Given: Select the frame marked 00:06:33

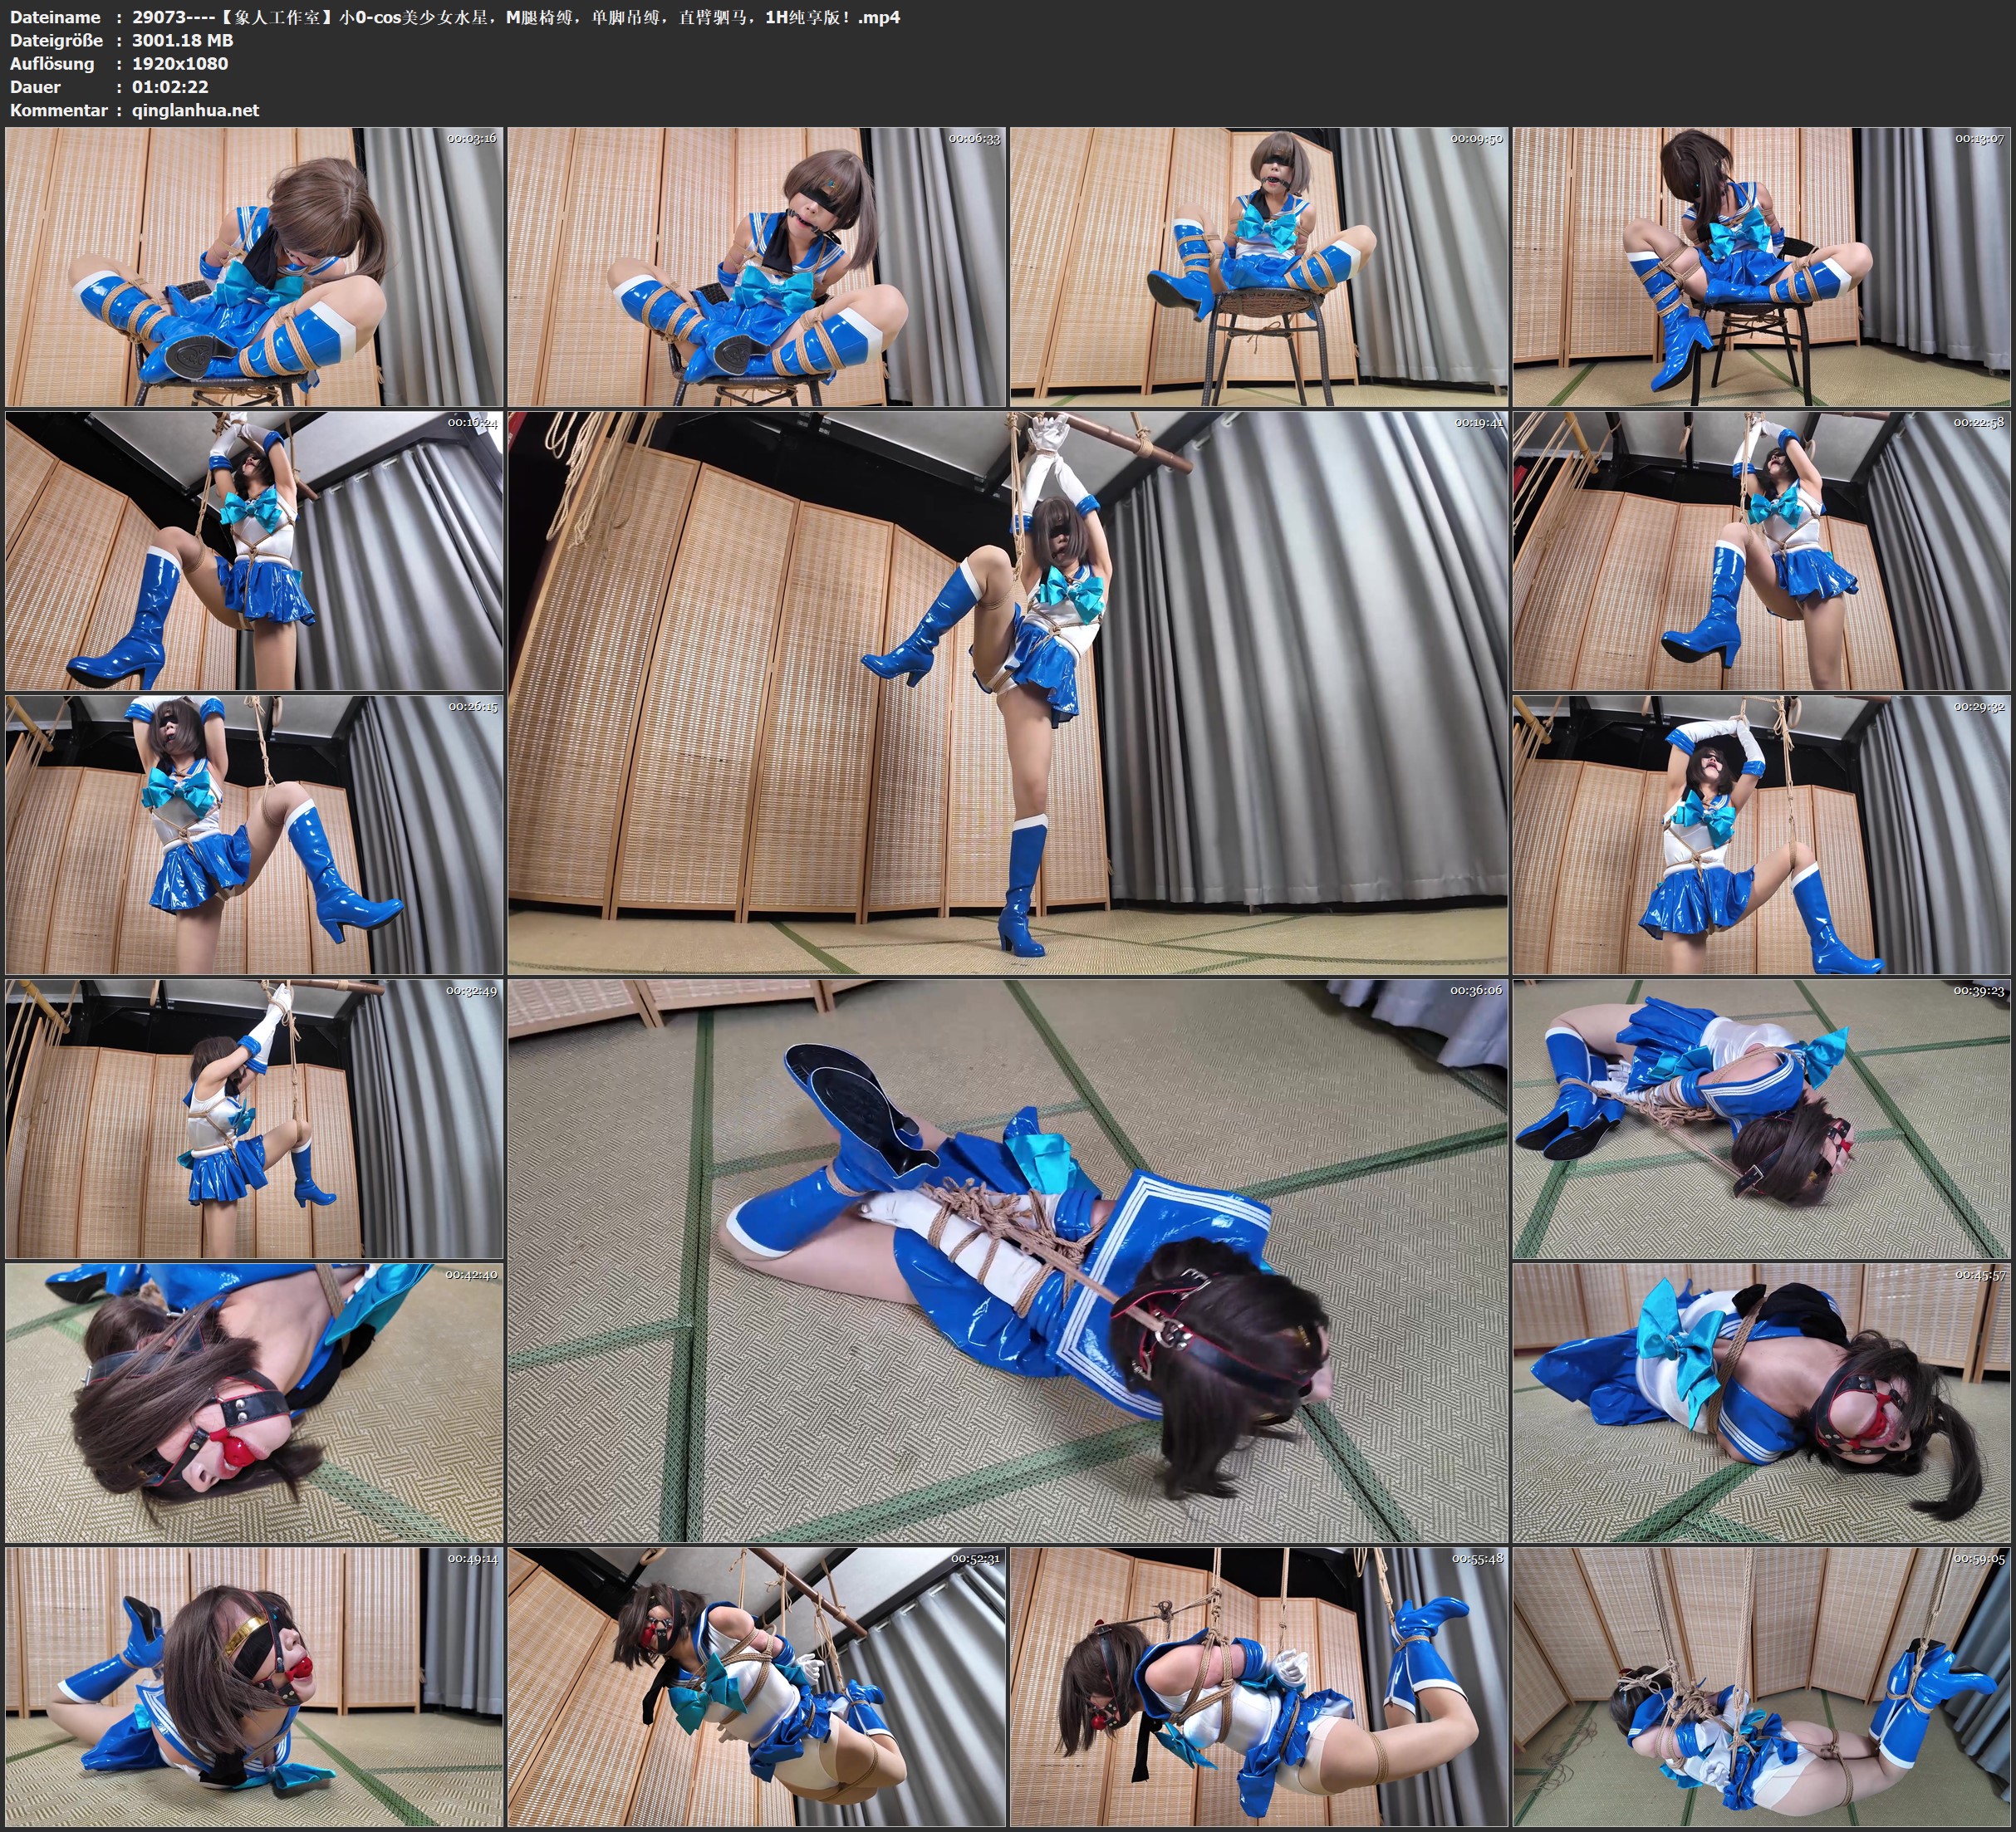Looking at the screenshot, I should [x=757, y=267].
